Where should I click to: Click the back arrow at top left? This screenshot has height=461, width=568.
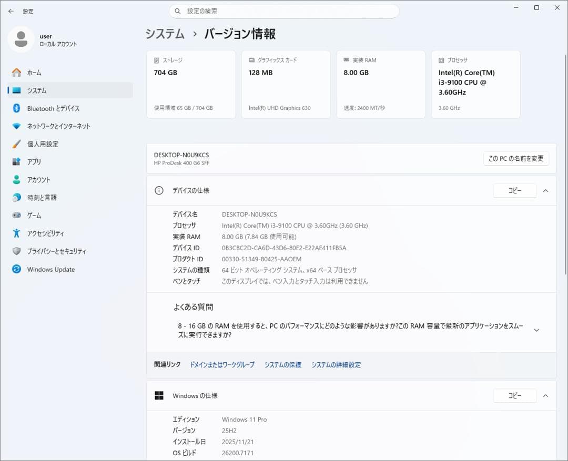(x=11, y=11)
